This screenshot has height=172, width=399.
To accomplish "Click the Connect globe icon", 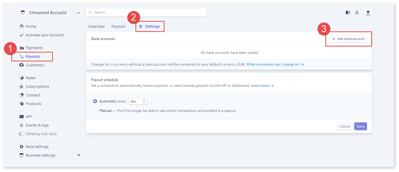I will [x=21, y=95].
